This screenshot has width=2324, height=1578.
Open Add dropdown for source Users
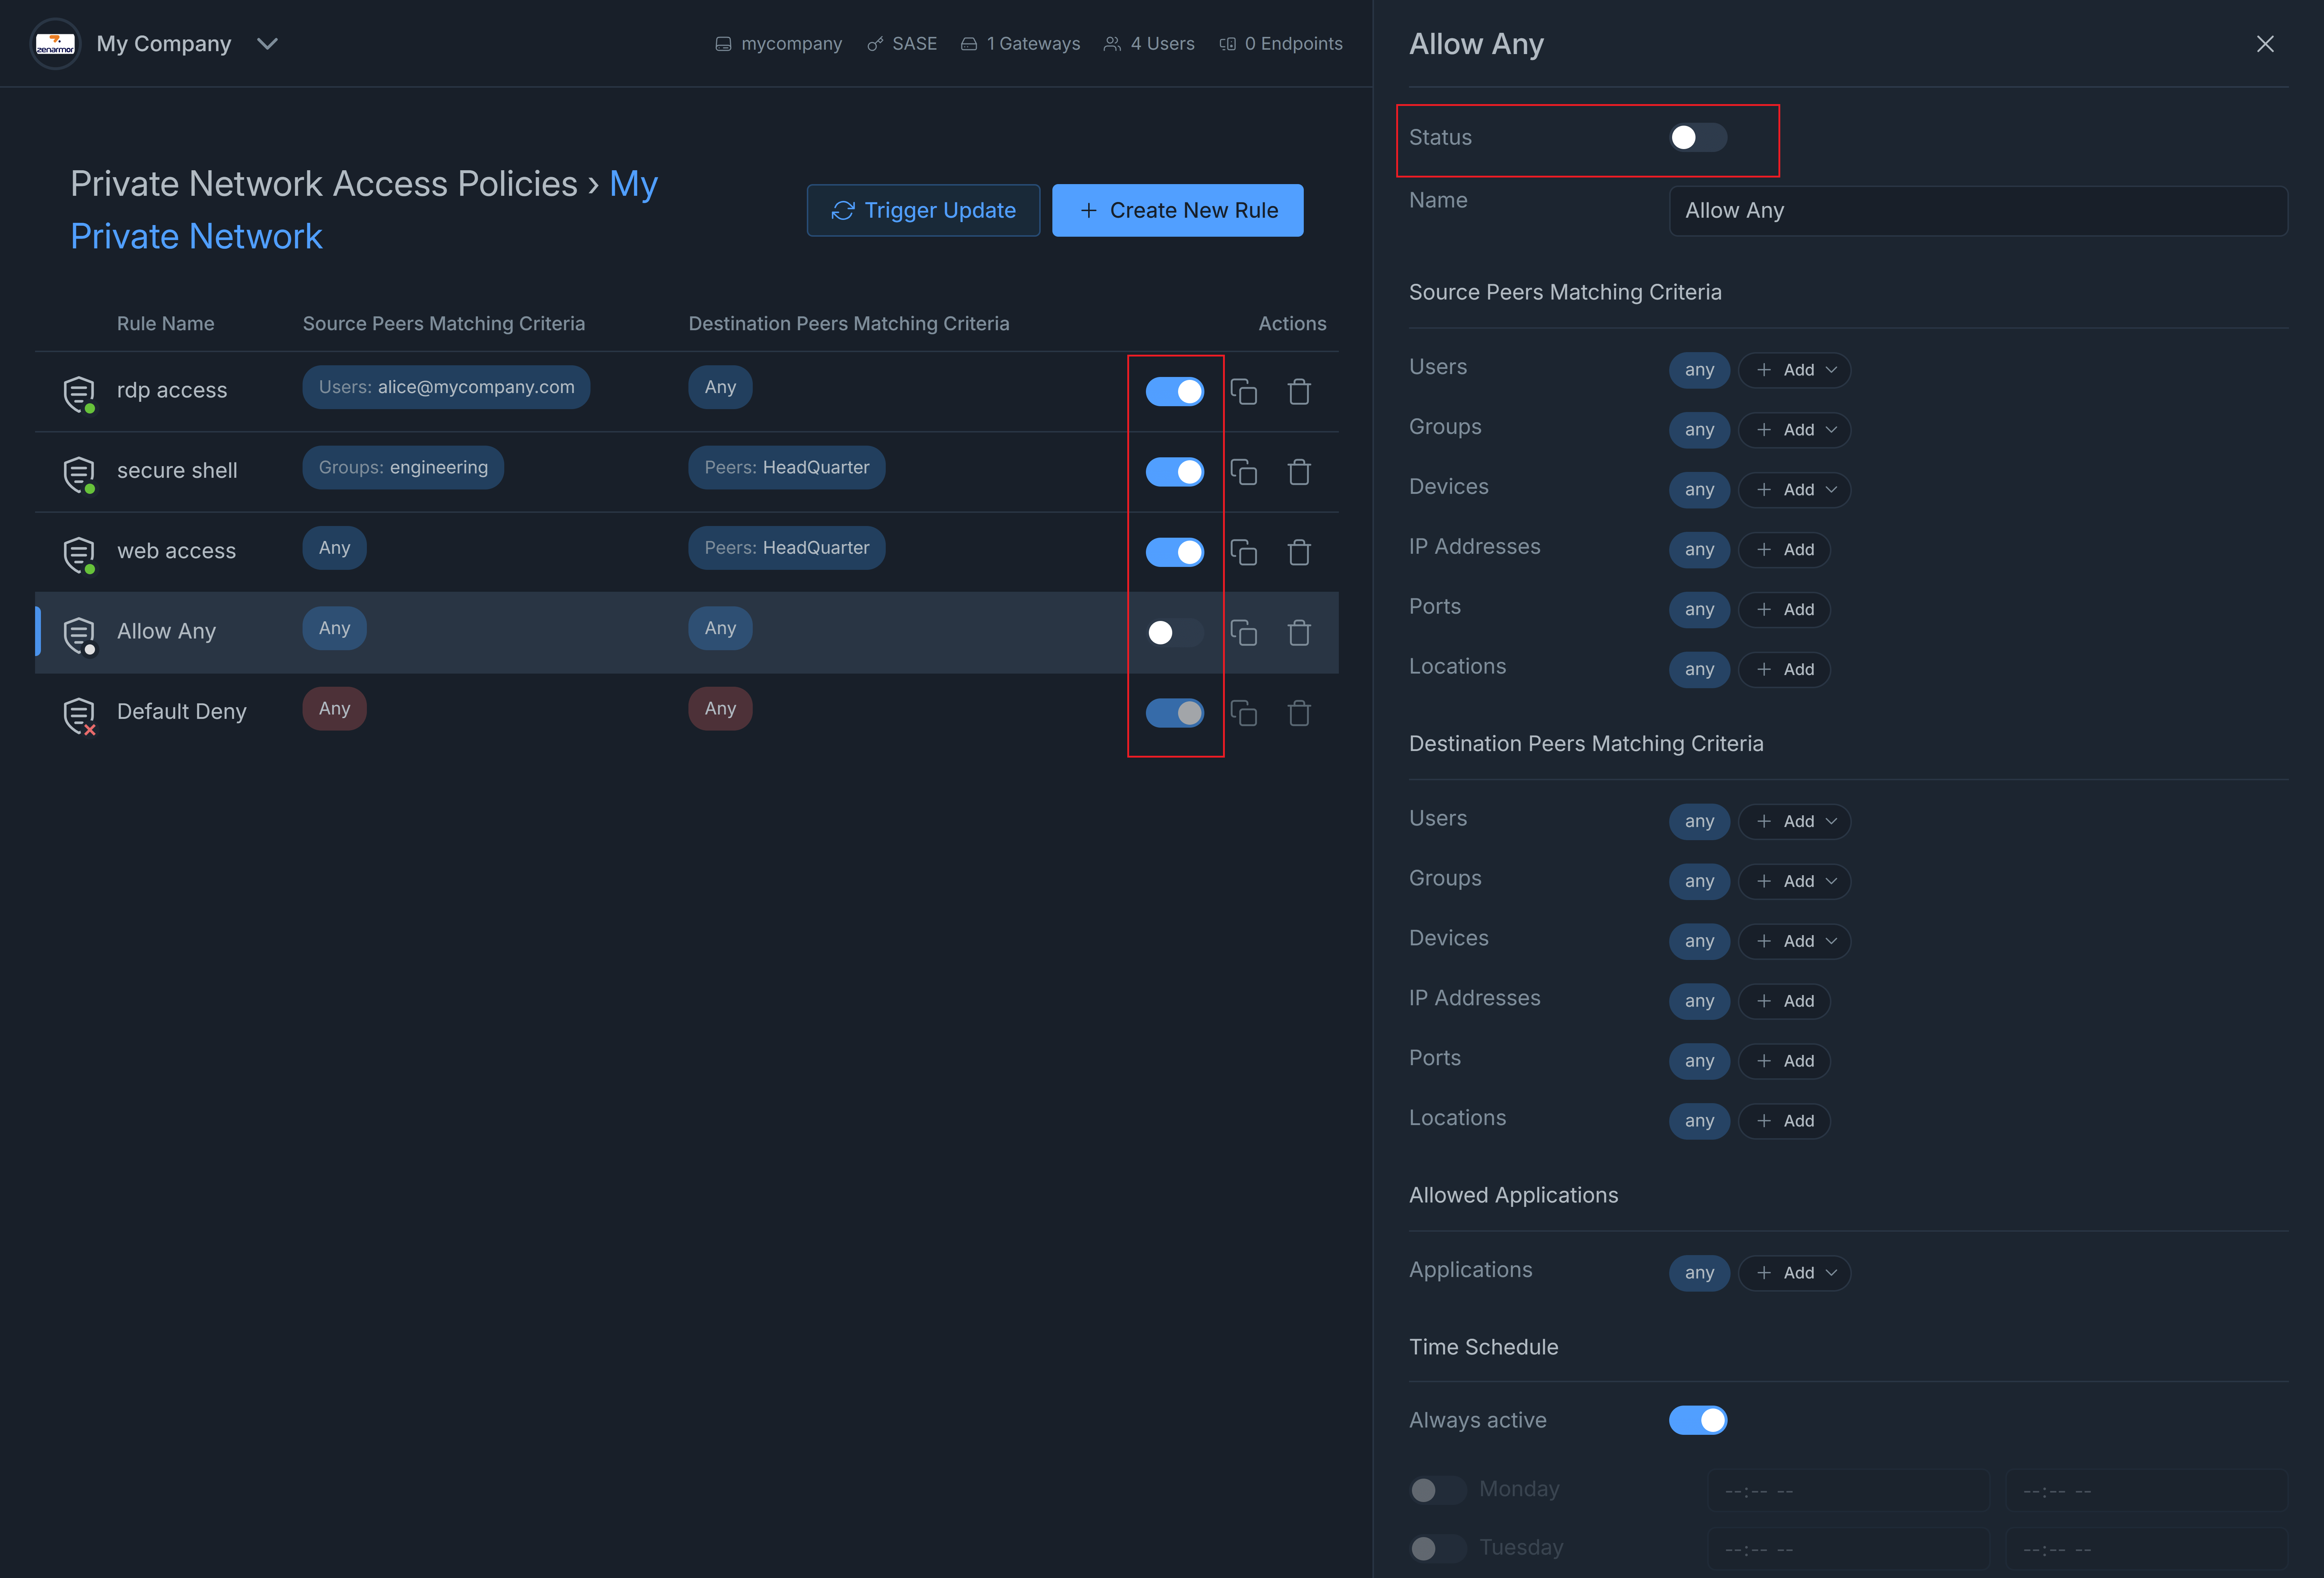(x=1794, y=370)
